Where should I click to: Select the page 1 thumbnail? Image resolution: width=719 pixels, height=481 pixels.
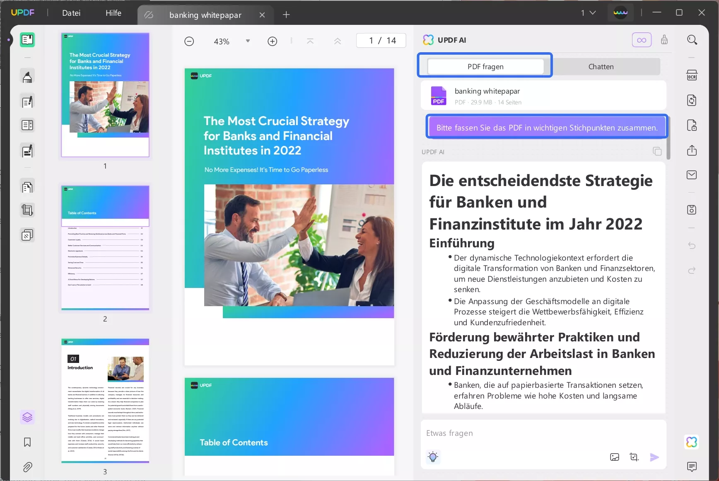click(105, 95)
